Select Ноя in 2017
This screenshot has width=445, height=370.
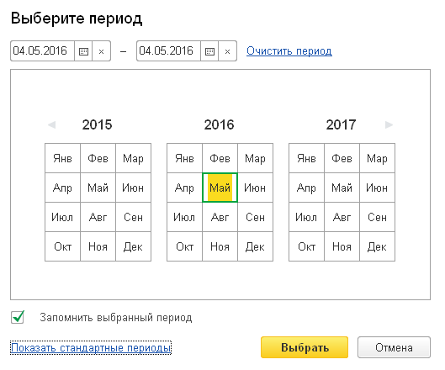(342, 246)
